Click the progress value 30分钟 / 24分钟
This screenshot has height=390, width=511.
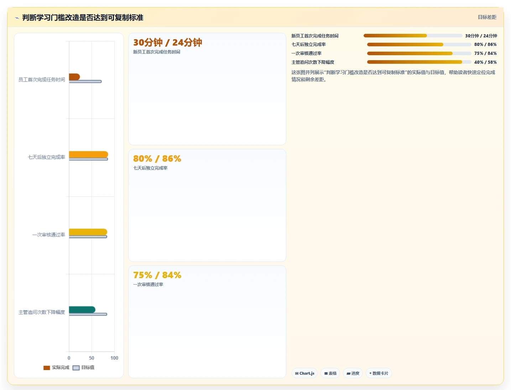[481, 36]
